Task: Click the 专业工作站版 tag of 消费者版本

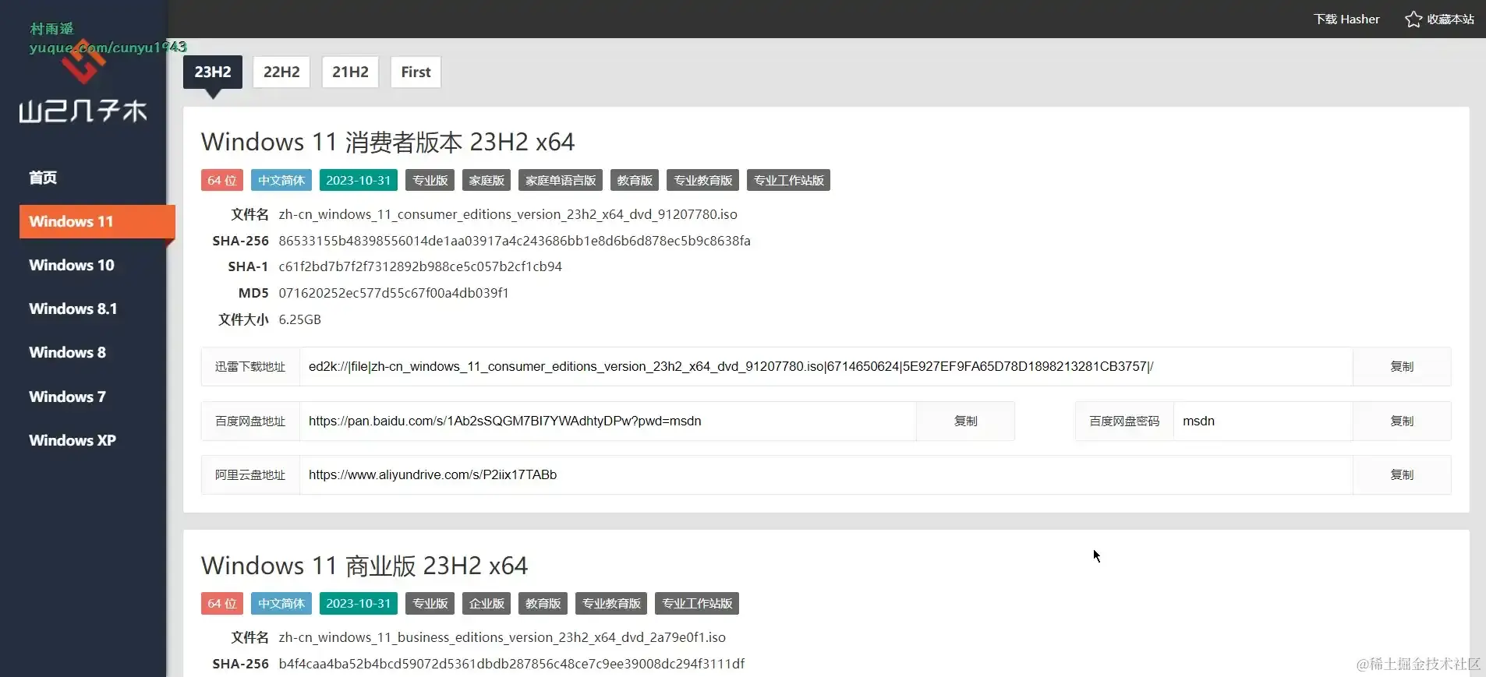Action: point(789,180)
